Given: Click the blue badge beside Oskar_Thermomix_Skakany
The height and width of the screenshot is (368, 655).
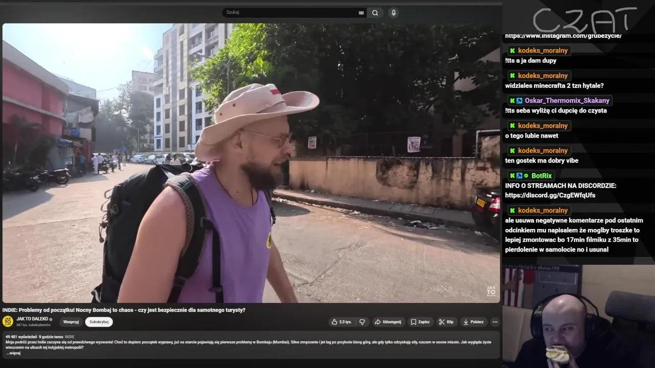Looking at the screenshot, I should (519, 101).
